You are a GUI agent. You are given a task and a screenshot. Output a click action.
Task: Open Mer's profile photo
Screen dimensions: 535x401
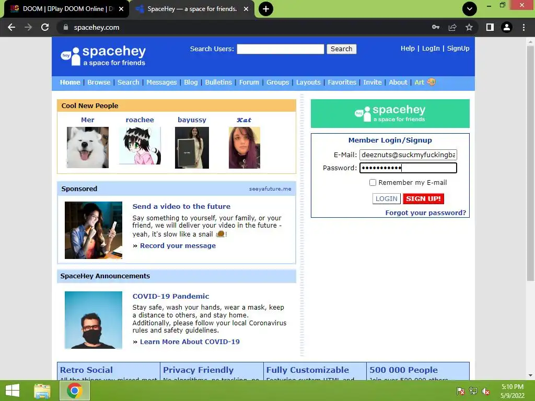pyautogui.click(x=88, y=147)
